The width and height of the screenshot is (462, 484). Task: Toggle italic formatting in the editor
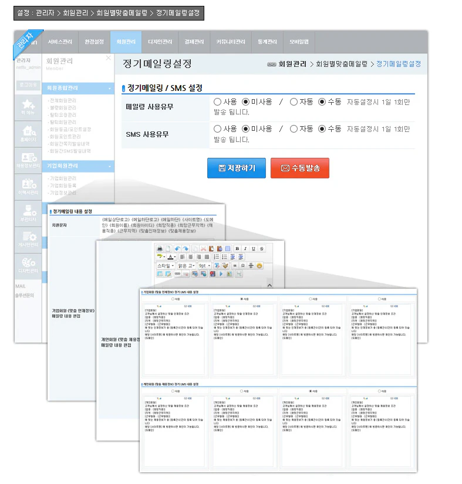coord(245,249)
